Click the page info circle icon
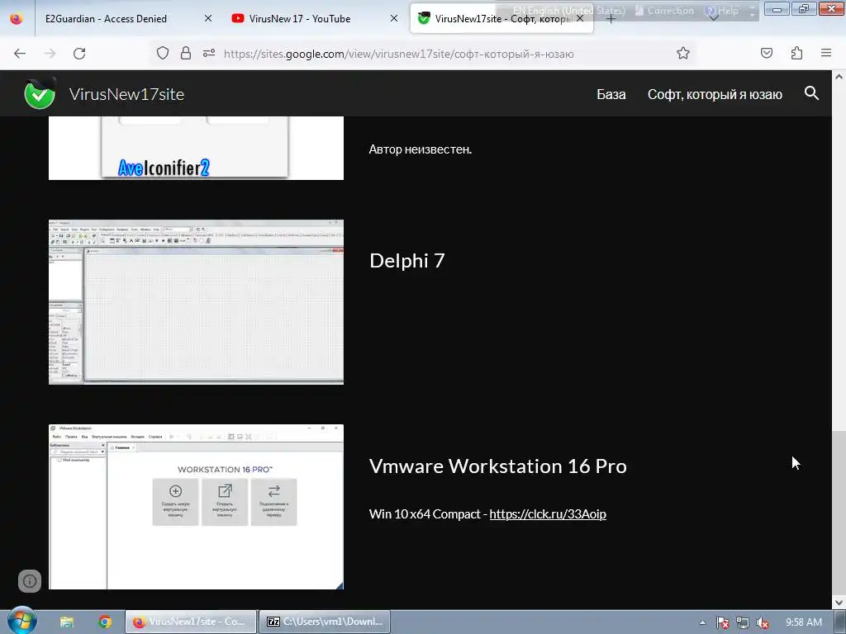 click(30, 580)
